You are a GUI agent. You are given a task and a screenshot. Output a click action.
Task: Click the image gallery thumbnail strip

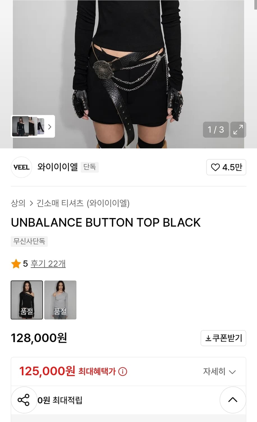pos(28,126)
